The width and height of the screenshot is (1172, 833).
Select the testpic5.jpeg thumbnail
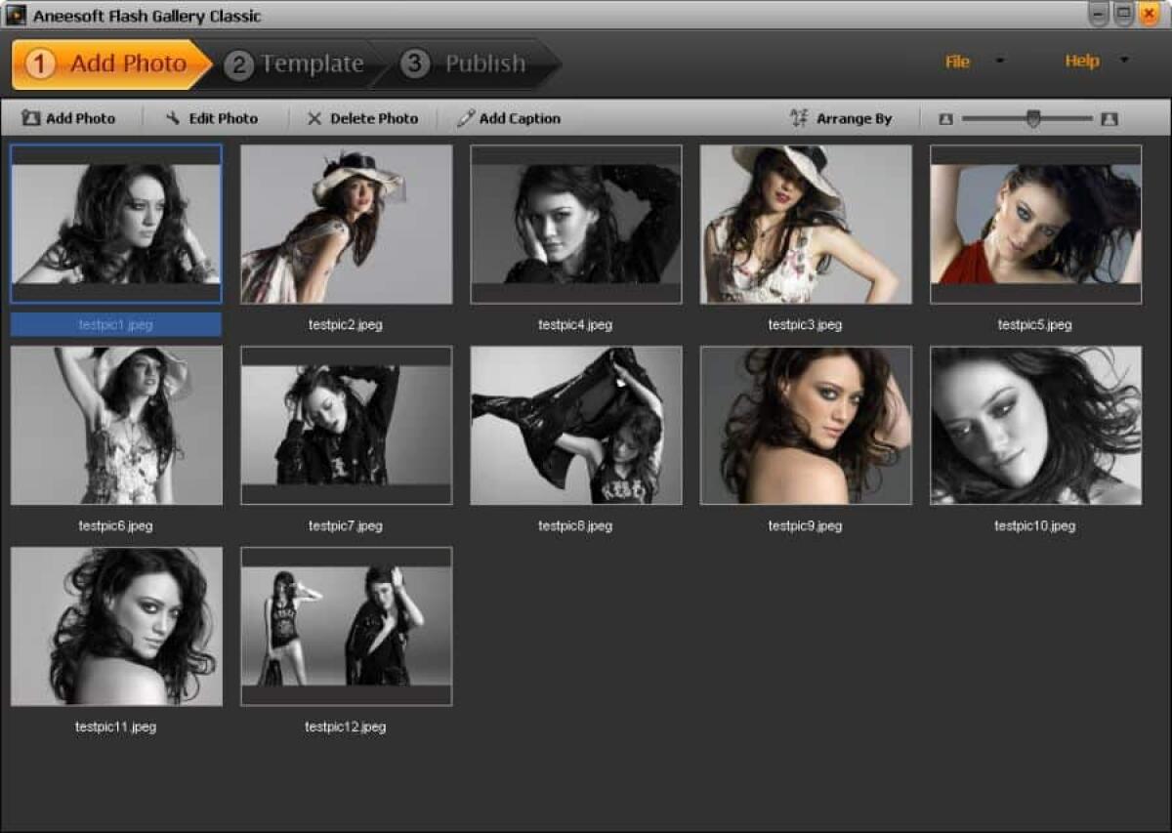pyautogui.click(x=1035, y=223)
